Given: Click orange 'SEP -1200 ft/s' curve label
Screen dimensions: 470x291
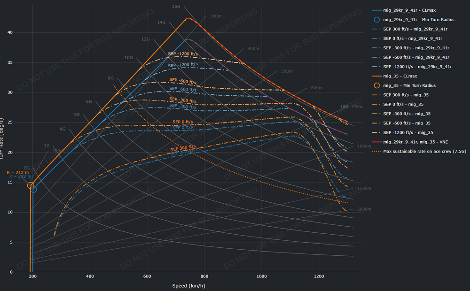Looking at the screenshot, I should point(183,54).
